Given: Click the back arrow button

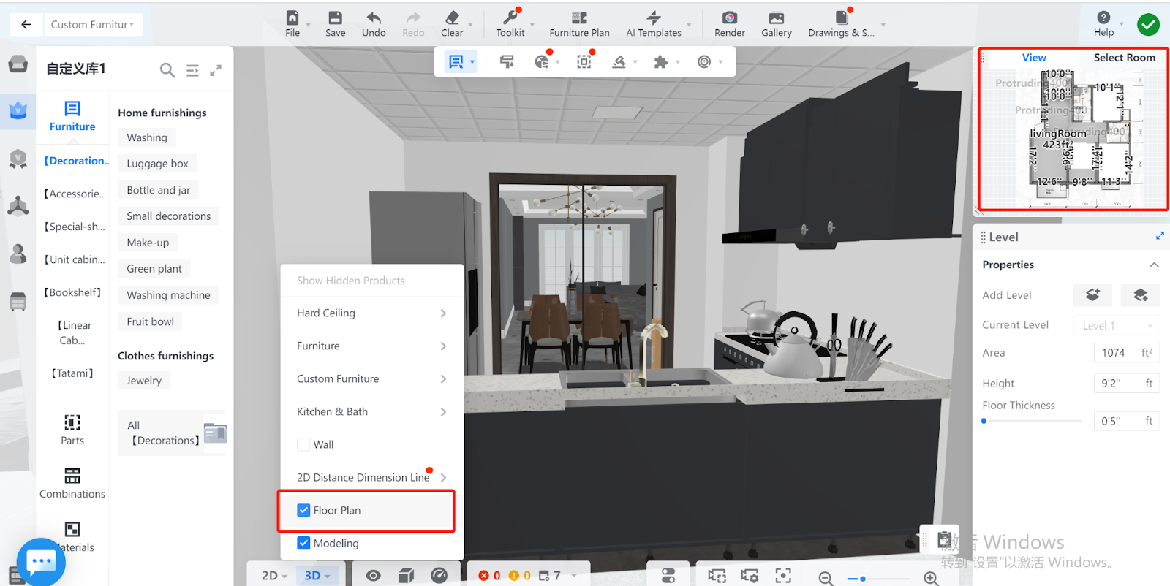Looking at the screenshot, I should (x=26, y=24).
